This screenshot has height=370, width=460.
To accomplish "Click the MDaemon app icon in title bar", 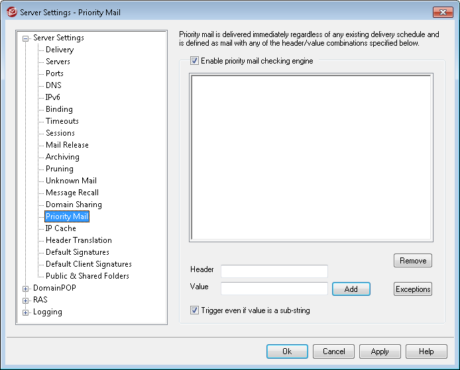I will (x=11, y=12).
